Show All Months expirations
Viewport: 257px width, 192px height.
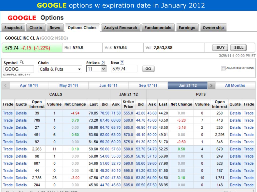tap(235, 85)
